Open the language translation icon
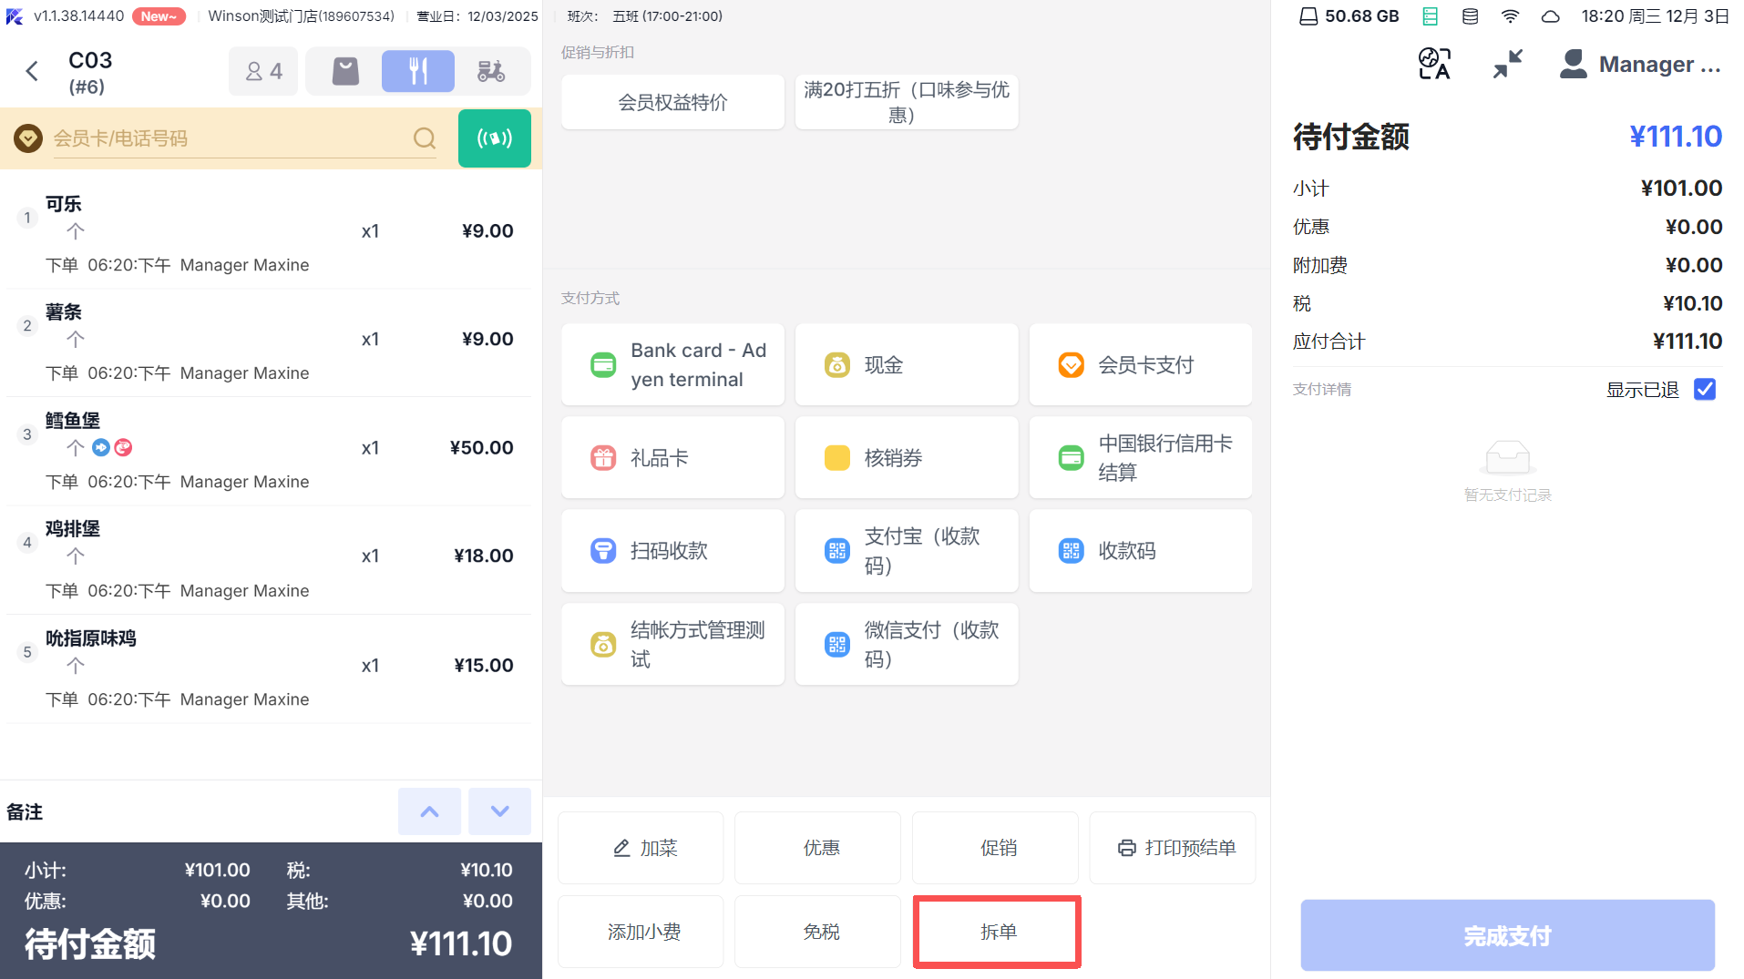 (x=1434, y=64)
